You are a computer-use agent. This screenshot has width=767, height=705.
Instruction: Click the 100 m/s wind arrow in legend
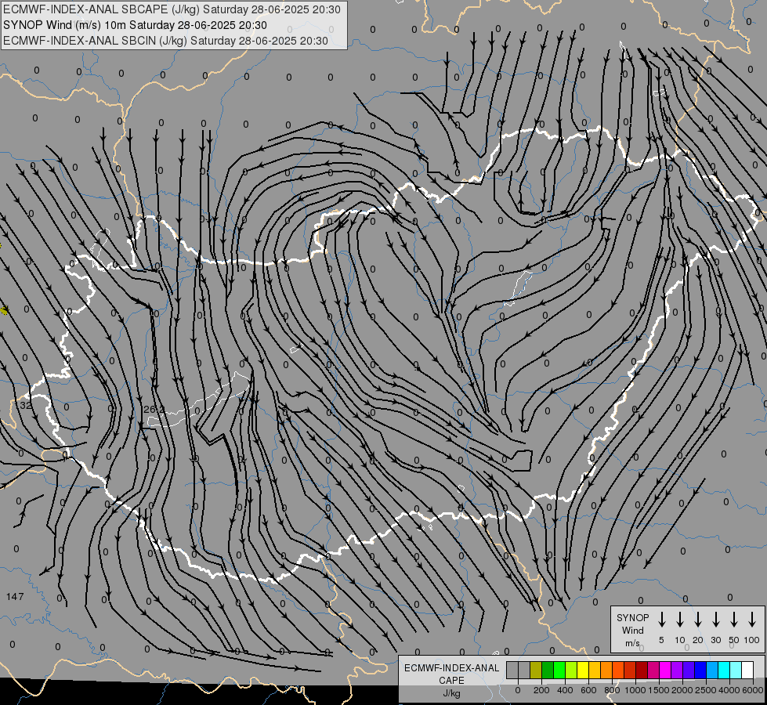pyautogui.click(x=752, y=620)
